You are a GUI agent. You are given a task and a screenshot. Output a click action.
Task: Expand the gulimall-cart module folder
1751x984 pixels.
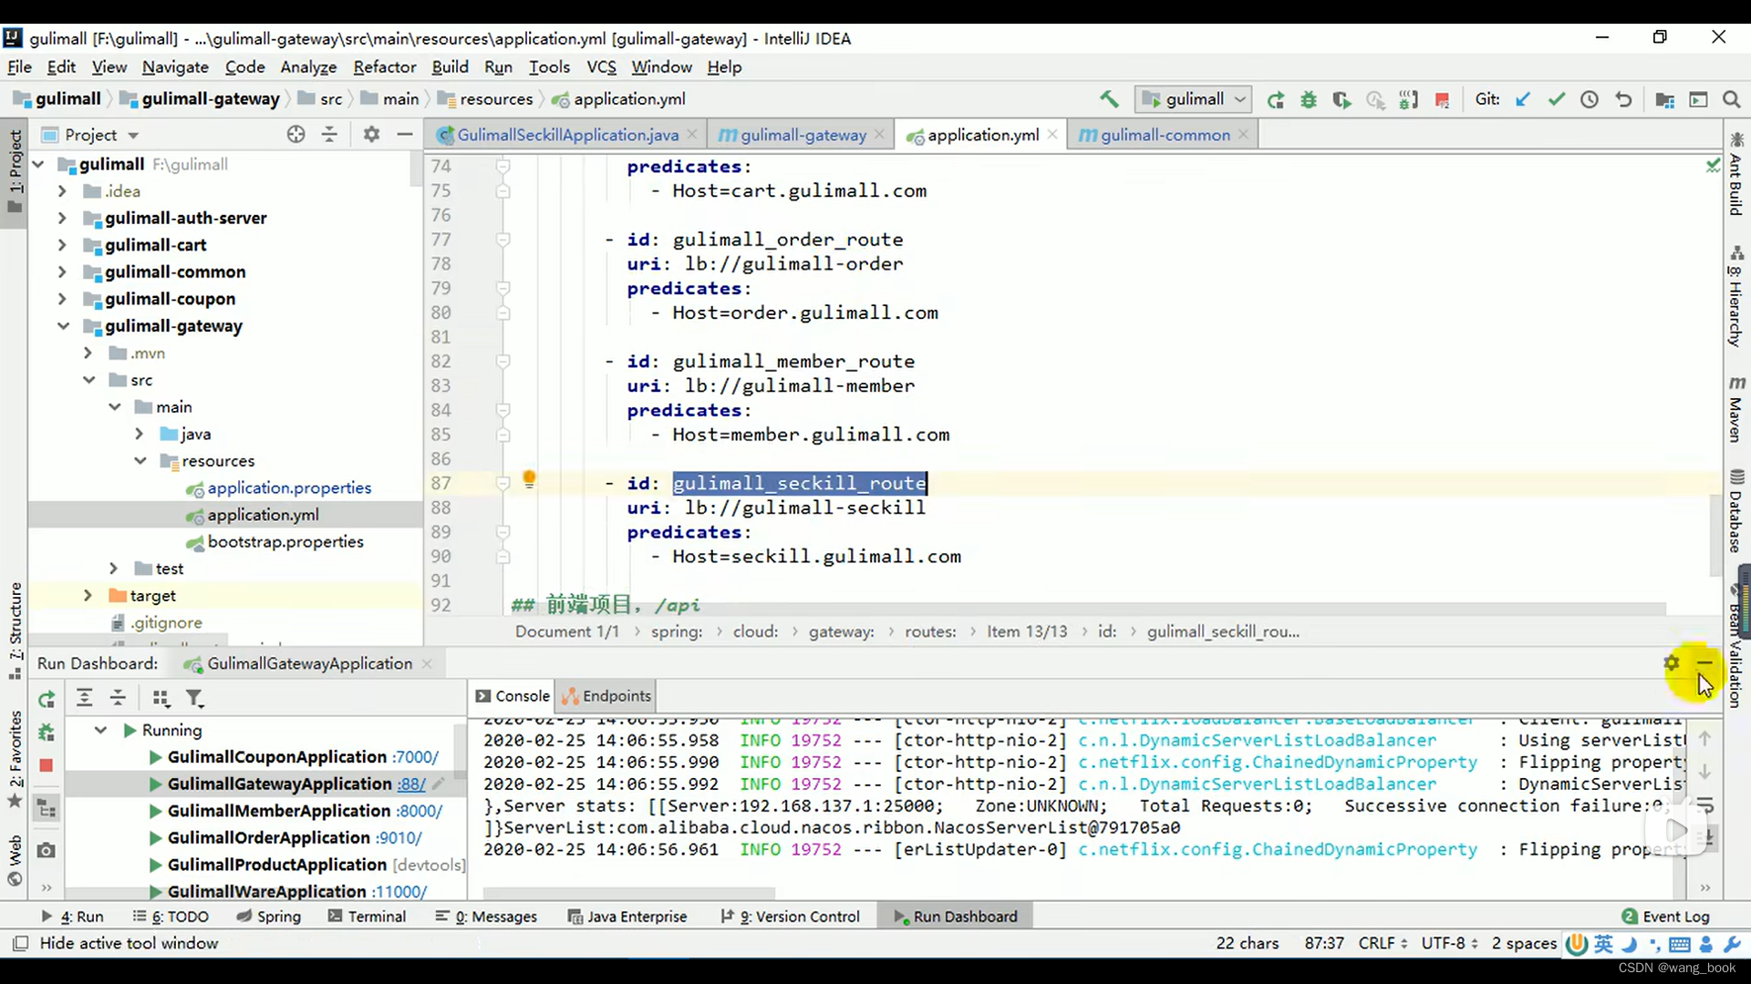click(x=62, y=245)
